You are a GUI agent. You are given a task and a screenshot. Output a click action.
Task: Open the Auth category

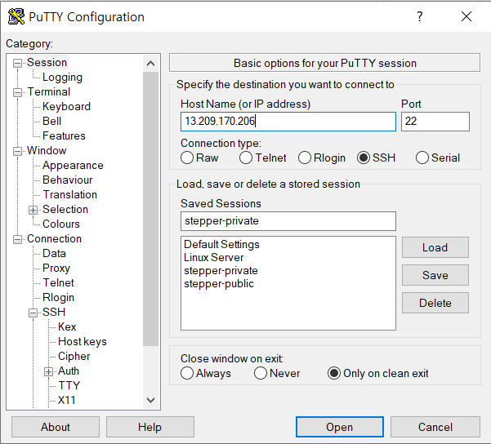point(69,371)
